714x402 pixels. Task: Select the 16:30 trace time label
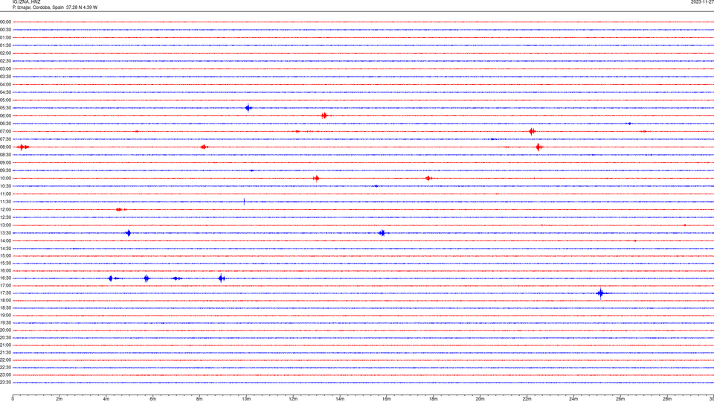5,278
